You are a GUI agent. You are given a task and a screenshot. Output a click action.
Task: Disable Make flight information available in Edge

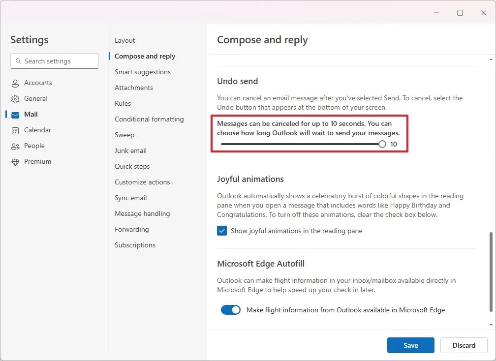tap(231, 310)
